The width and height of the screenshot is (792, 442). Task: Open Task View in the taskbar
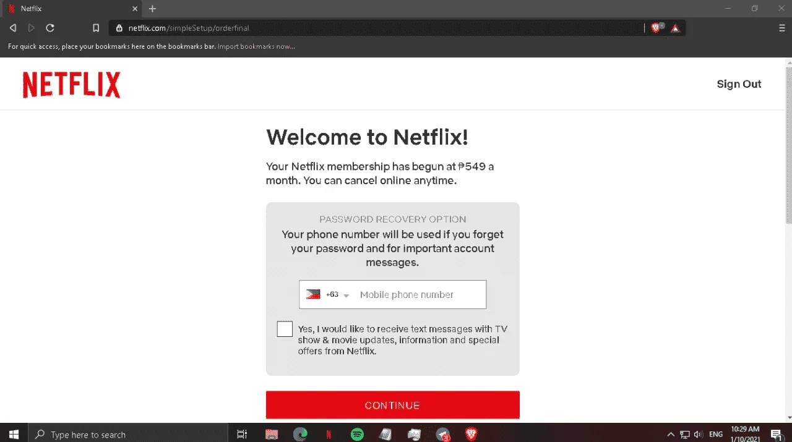(243, 435)
